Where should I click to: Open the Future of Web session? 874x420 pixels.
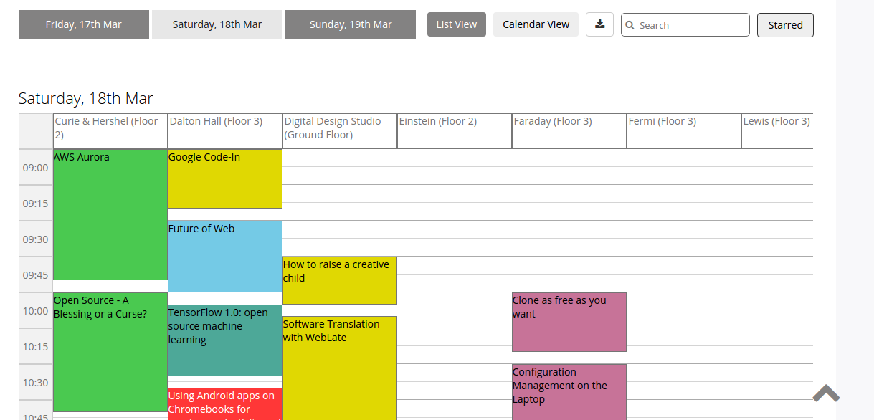225,257
